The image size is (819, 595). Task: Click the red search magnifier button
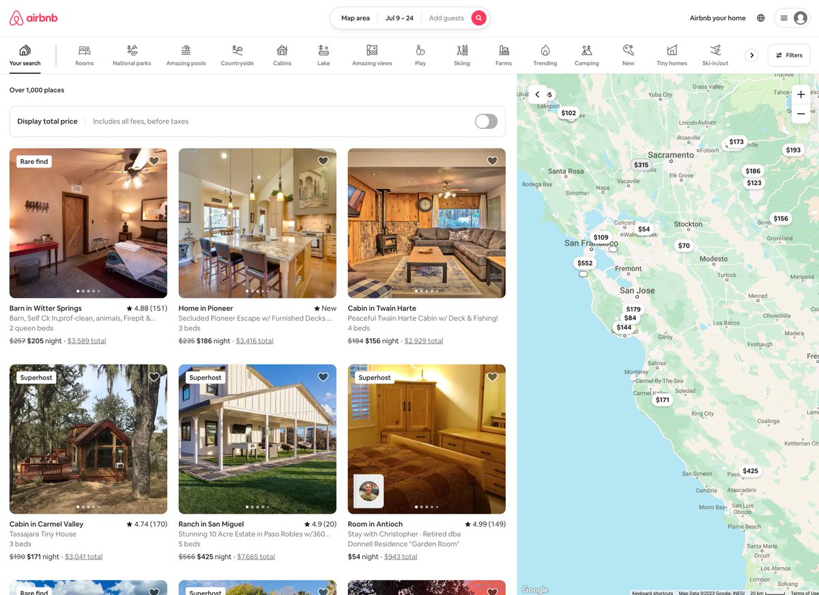pos(479,18)
